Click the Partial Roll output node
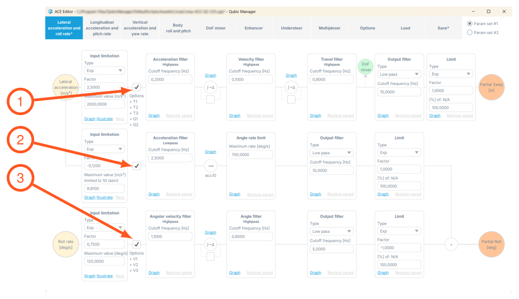Screen dimensions: 519x299 [491, 245]
